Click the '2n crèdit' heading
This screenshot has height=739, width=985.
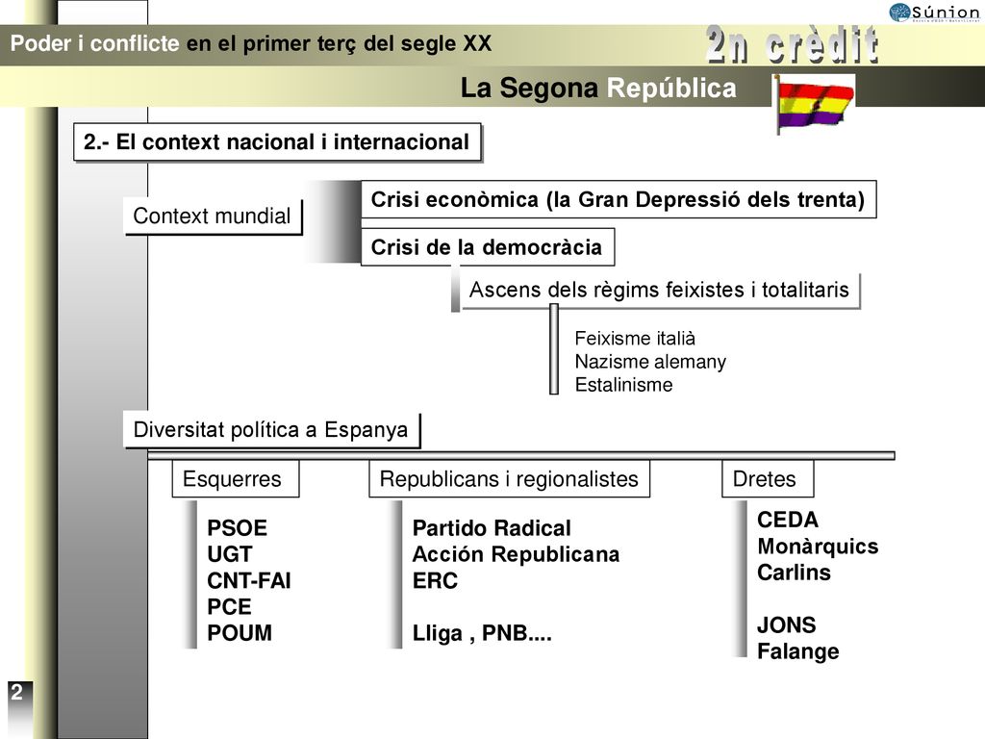click(x=792, y=44)
